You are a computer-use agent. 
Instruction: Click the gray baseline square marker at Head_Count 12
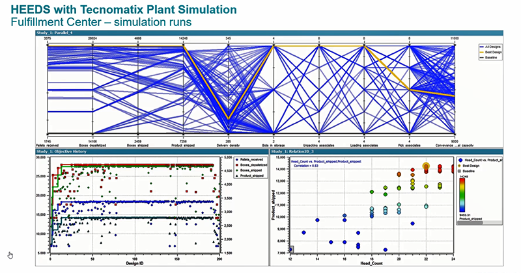point(290,250)
